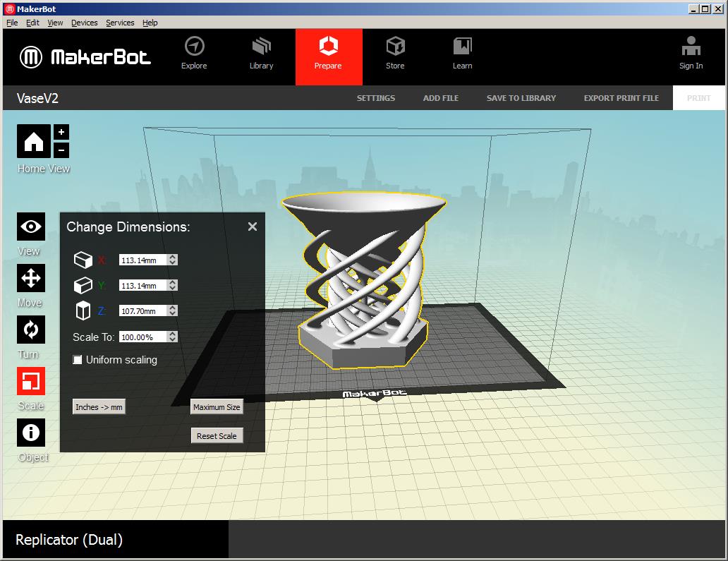Enable the Uniform scaling checkbox
This screenshot has height=561, width=728.
click(78, 360)
